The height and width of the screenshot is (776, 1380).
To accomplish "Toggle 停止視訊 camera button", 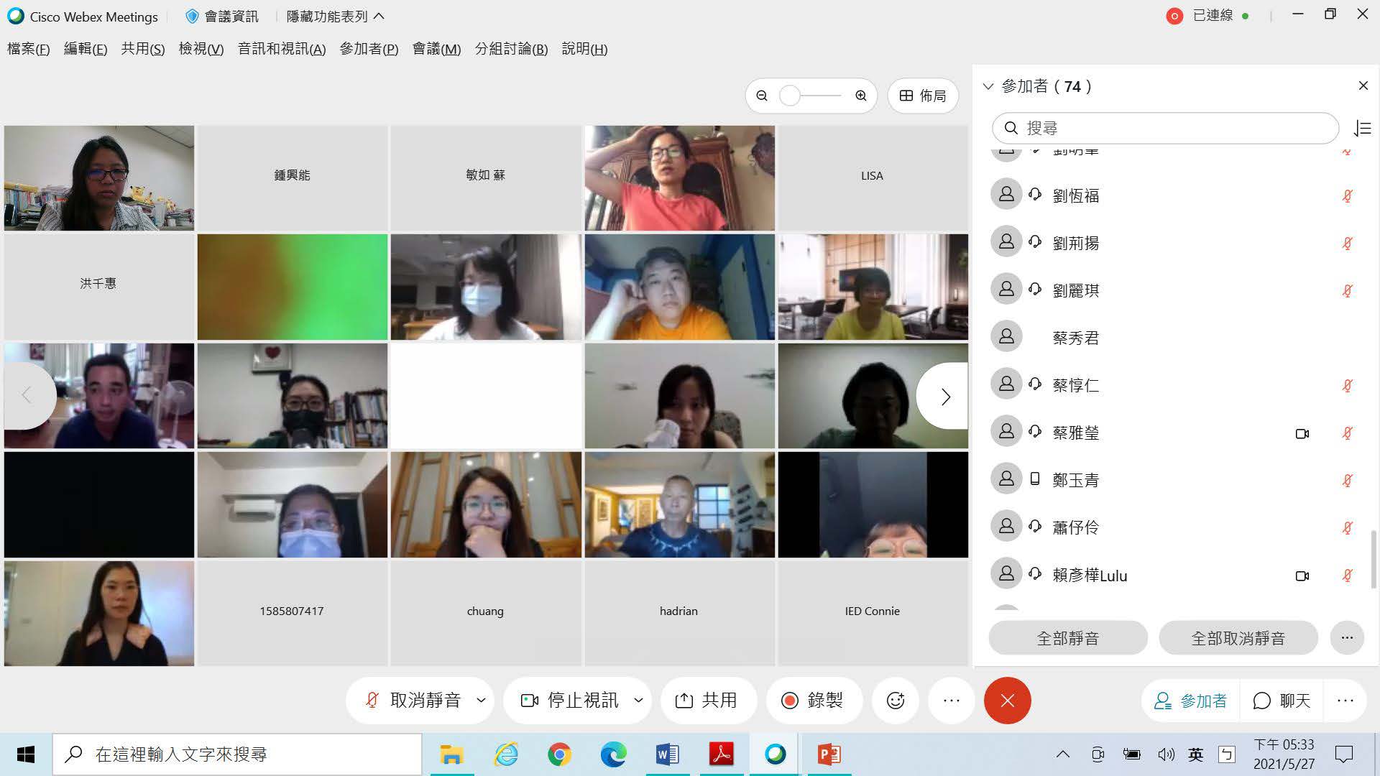I will 570,701.
